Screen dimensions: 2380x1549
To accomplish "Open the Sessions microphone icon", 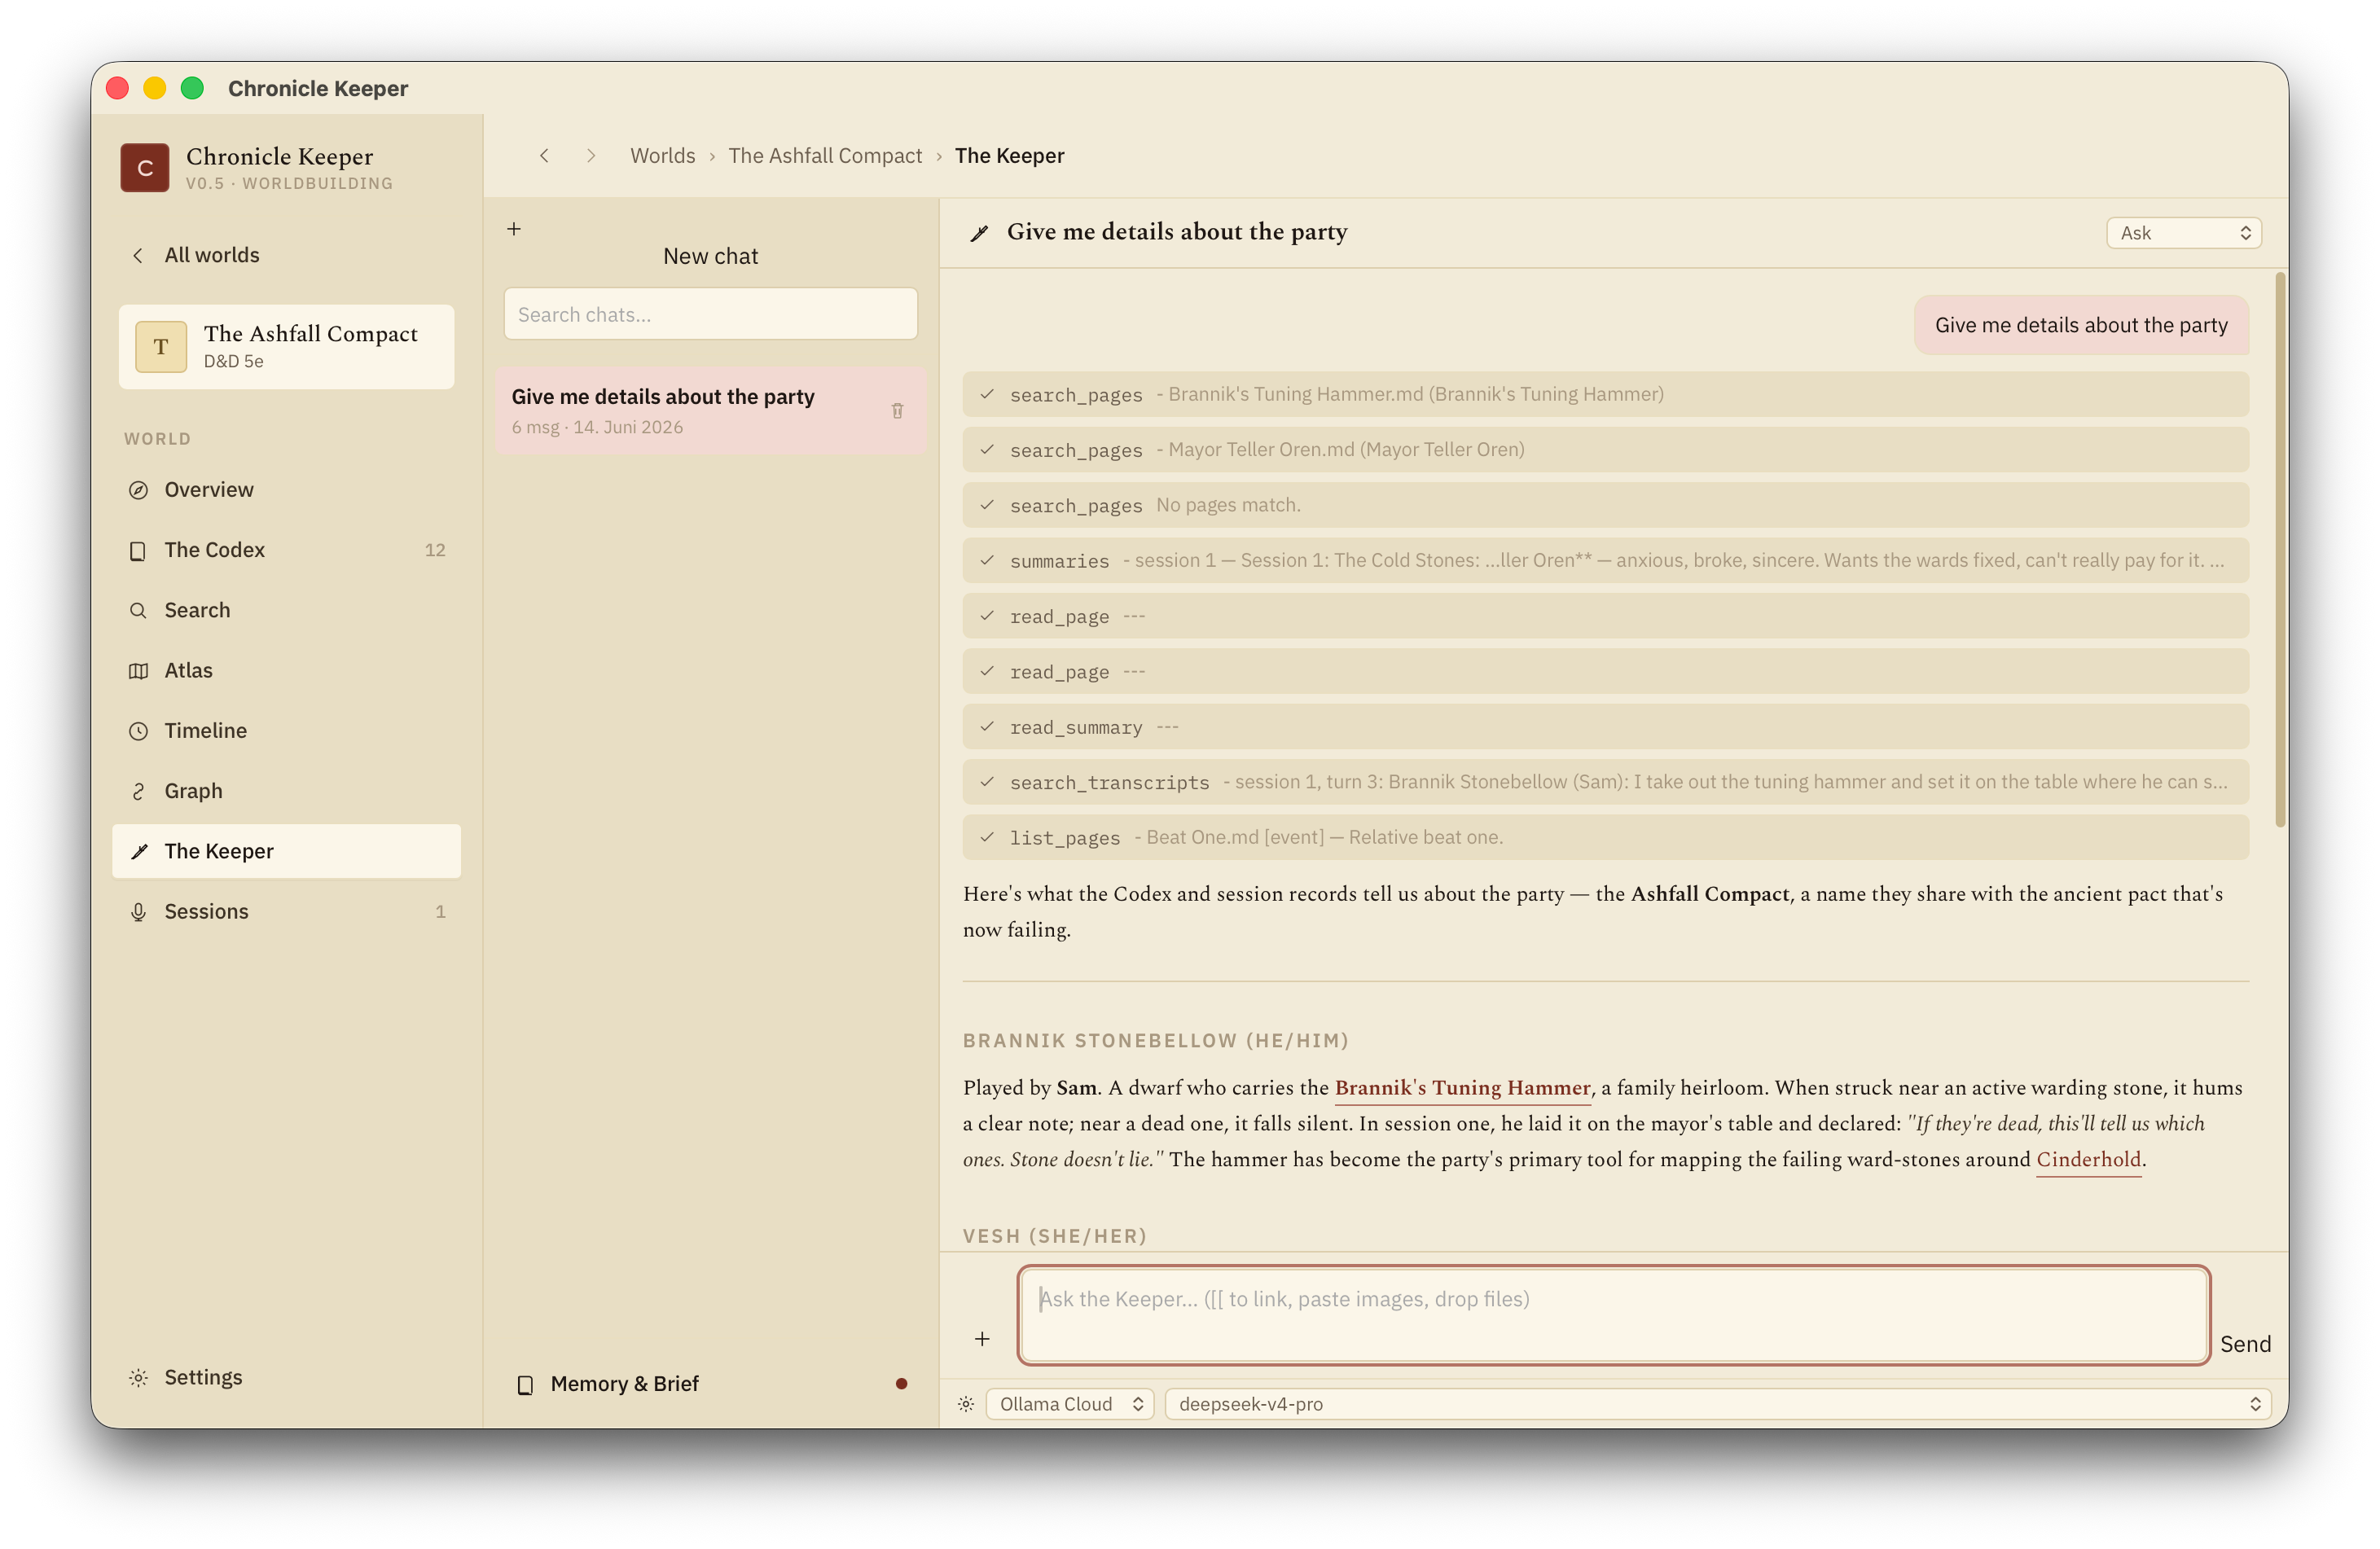I will tap(138, 912).
